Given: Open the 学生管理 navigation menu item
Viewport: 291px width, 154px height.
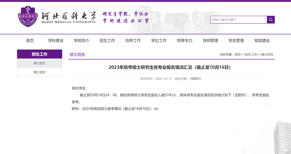Looking at the screenshot, I should (236, 40).
